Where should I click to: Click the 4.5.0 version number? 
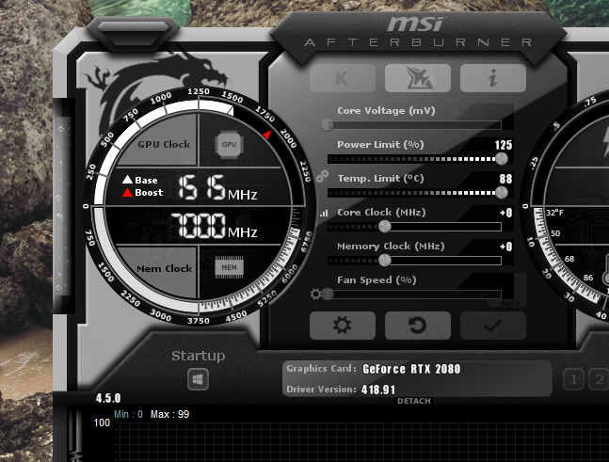click(108, 398)
